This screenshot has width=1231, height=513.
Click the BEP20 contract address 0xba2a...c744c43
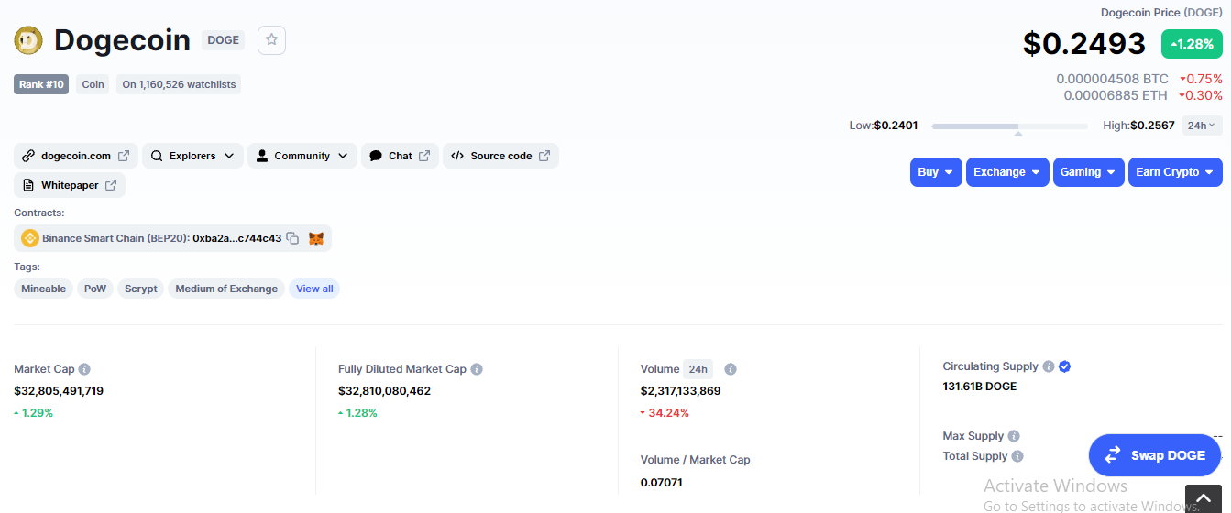coord(236,238)
